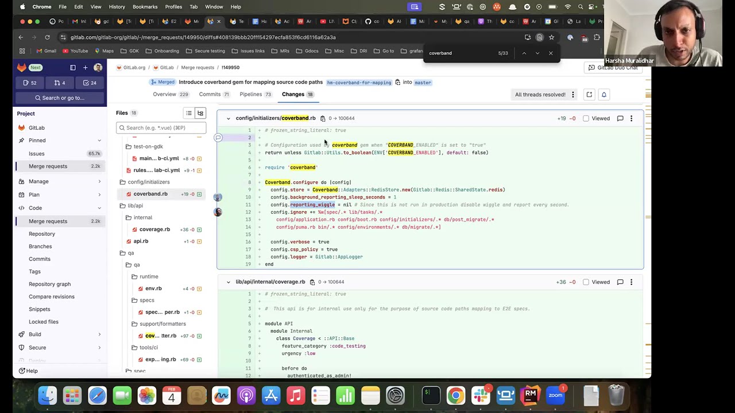
Task: Click Search or go to field
Action: (60, 98)
